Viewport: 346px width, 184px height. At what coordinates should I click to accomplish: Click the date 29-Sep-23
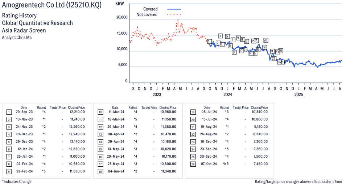pos(24,112)
